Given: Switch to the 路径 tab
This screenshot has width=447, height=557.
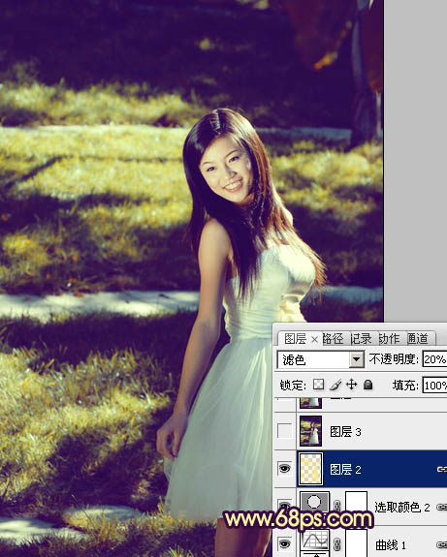Looking at the screenshot, I should click(x=333, y=339).
